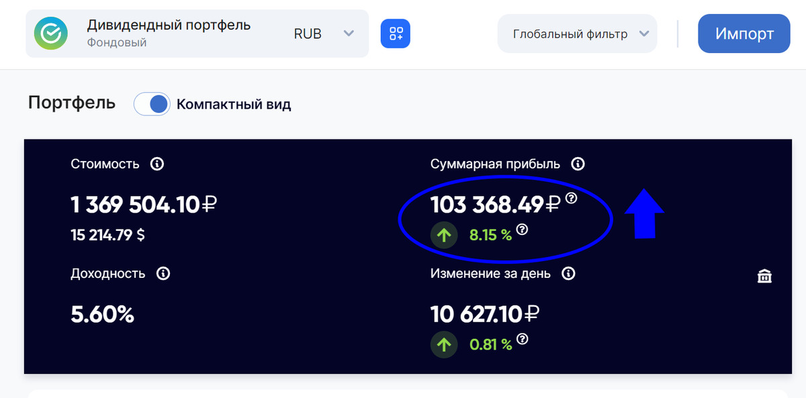Click the 1 369 504.10 ₽ portfolio value
806x398 pixels.
click(144, 204)
